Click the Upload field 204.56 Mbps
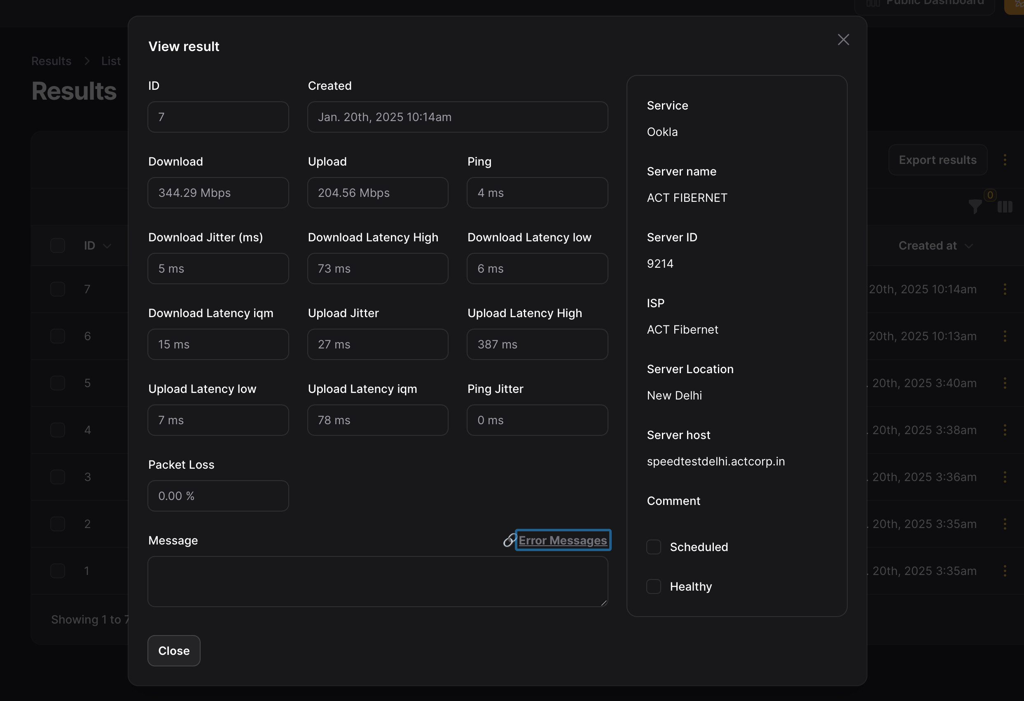The image size is (1024, 701). (378, 192)
